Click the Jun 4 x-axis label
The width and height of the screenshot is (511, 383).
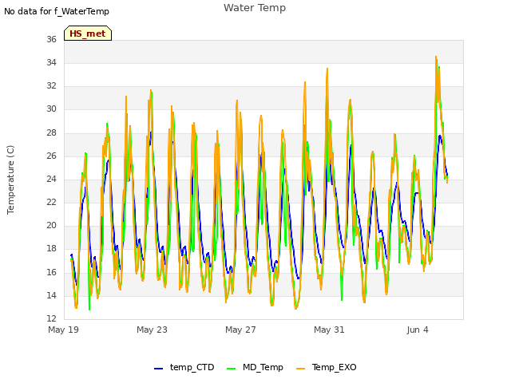pos(418,330)
